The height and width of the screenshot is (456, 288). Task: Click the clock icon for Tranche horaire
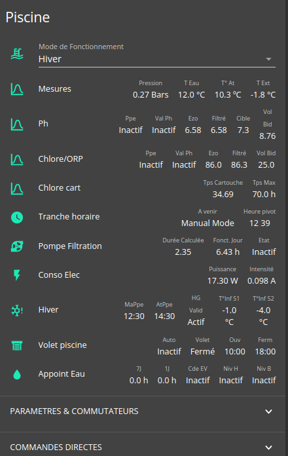tap(17, 218)
